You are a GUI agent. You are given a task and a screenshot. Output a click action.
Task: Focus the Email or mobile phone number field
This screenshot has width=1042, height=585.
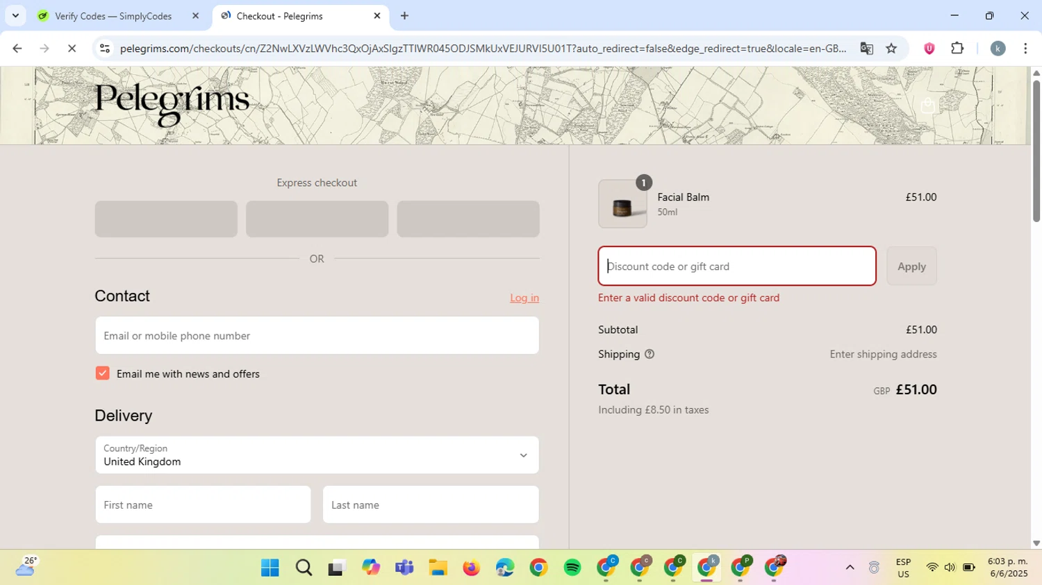pos(317,335)
